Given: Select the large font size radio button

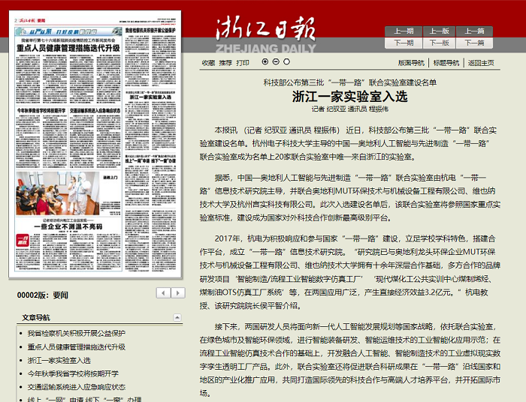Looking at the screenshot, I should pos(265,61).
